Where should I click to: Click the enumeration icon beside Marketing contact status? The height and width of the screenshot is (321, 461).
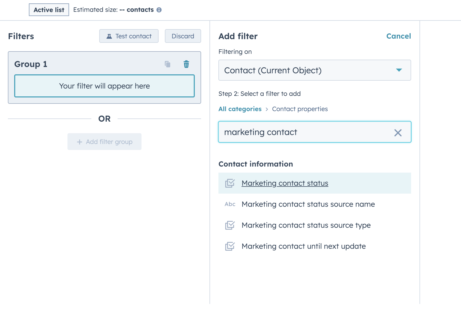pos(230,183)
